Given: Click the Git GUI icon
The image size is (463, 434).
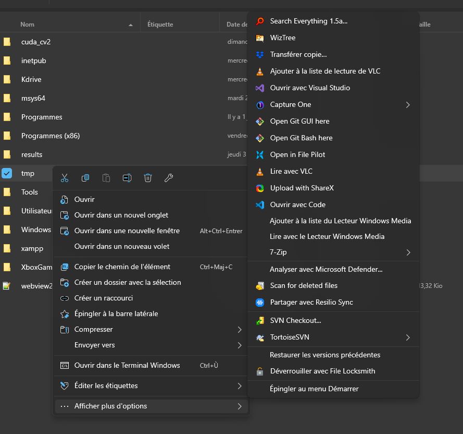Looking at the screenshot, I should tap(260, 122).
